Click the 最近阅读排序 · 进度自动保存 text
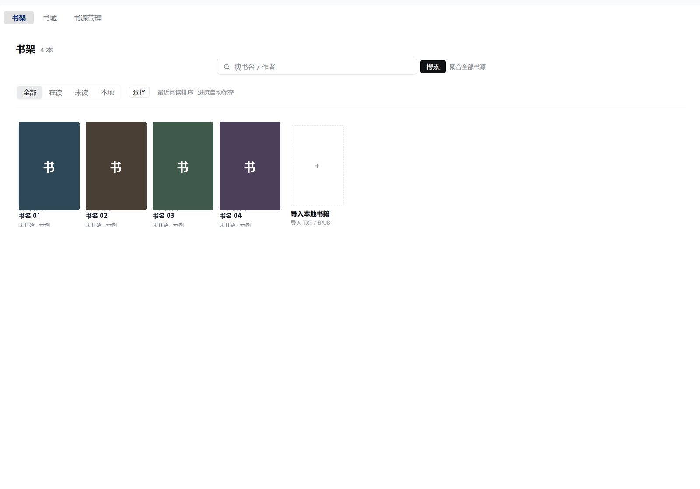Image resolution: width=700 pixels, height=489 pixels. tap(196, 92)
